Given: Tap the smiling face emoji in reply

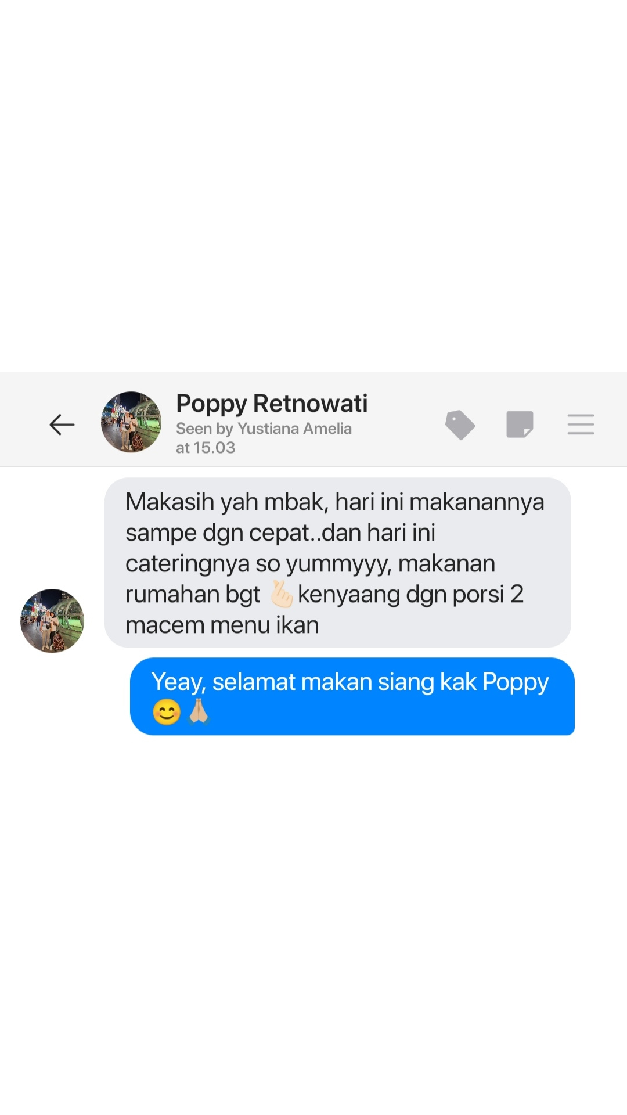Looking at the screenshot, I should [167, 713].
